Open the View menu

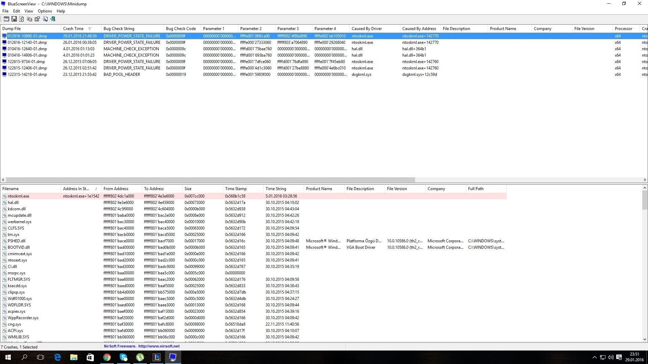(x=29, y=11)
